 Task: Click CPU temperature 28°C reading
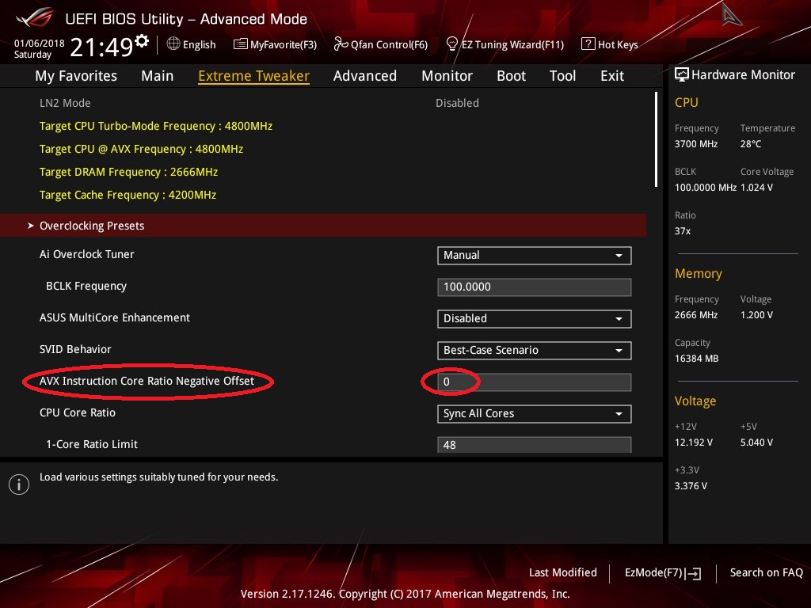point(751,144)
